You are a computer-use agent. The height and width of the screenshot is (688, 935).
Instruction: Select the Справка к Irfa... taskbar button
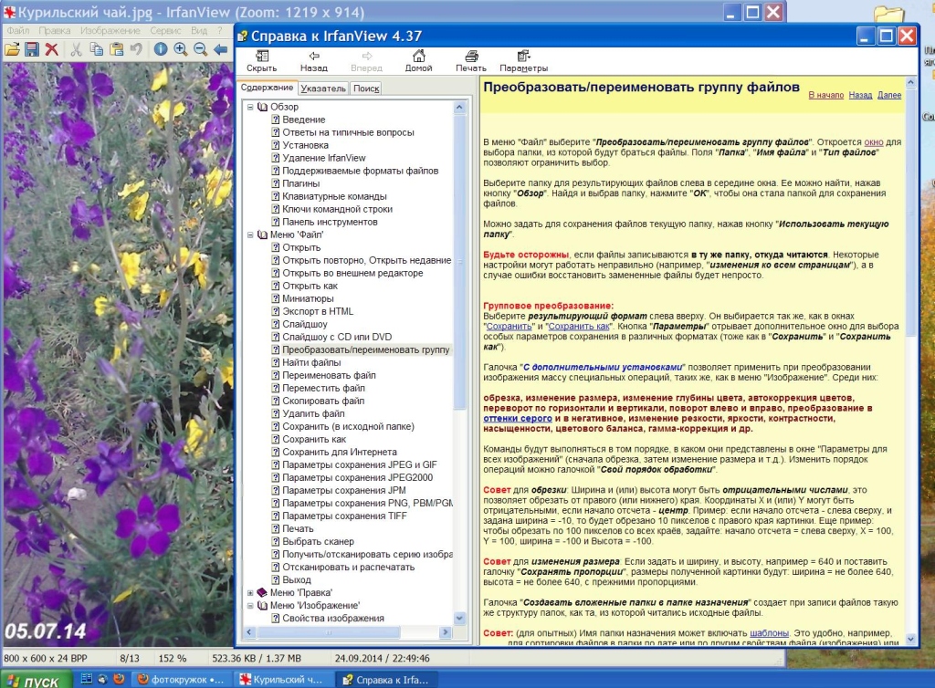coord(386,680)
